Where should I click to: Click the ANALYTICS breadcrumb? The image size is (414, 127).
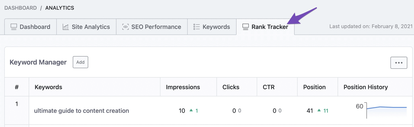[x=60, y=8]
